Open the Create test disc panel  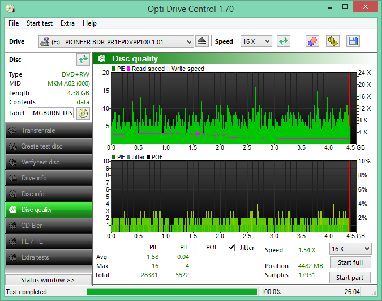[49, 146]
